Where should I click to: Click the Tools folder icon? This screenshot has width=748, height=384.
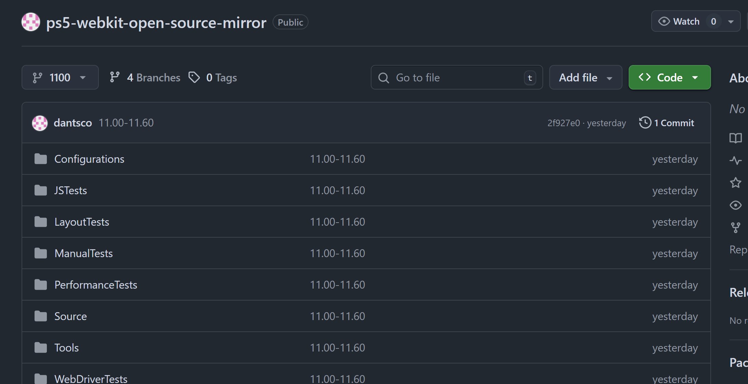coord(41,348)
